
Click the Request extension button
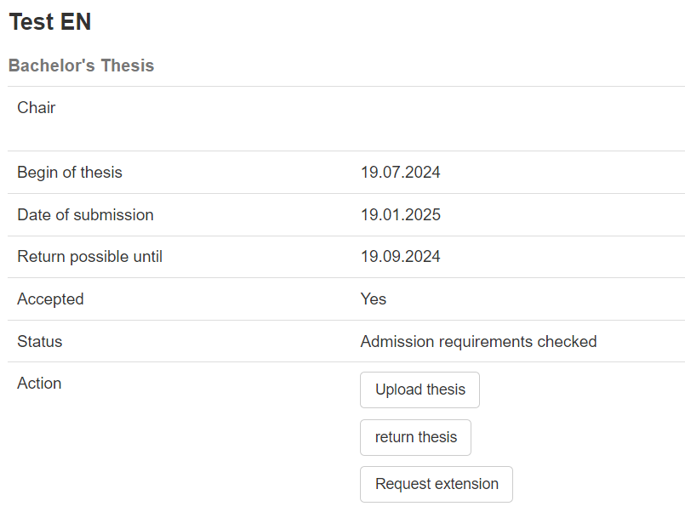pyautogui.click(x=437, y=484)
